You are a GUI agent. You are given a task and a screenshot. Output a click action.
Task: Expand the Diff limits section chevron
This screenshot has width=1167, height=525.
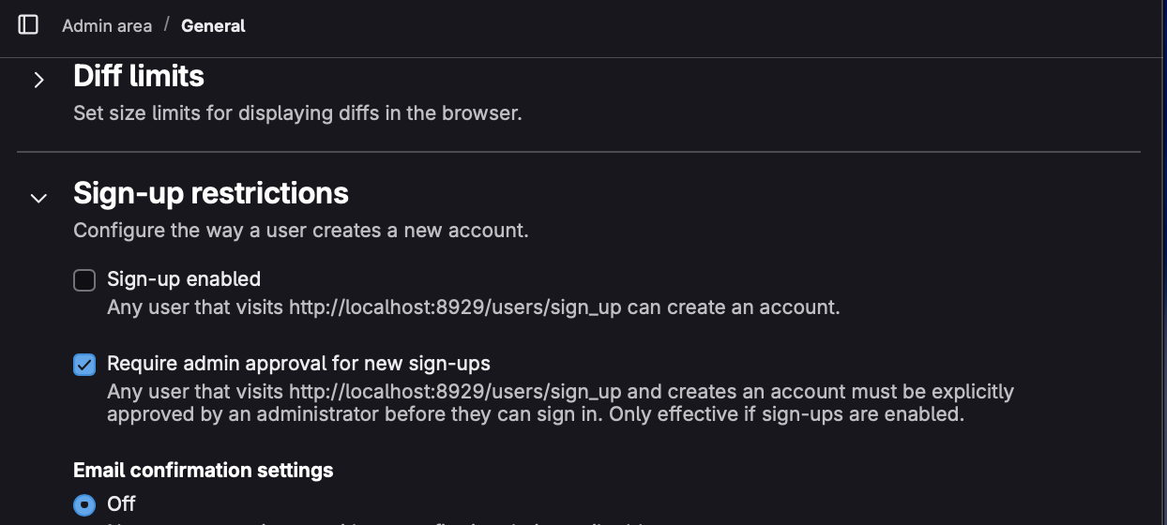click(x=38, y=81)
